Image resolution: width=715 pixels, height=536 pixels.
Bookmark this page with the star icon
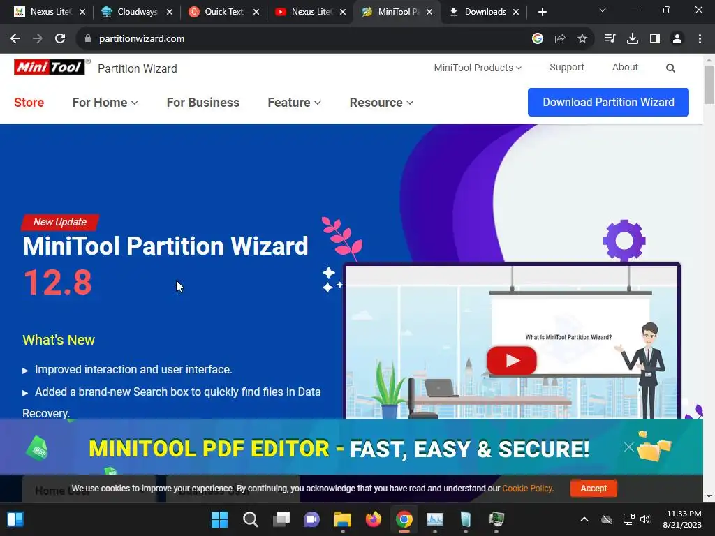582,39
